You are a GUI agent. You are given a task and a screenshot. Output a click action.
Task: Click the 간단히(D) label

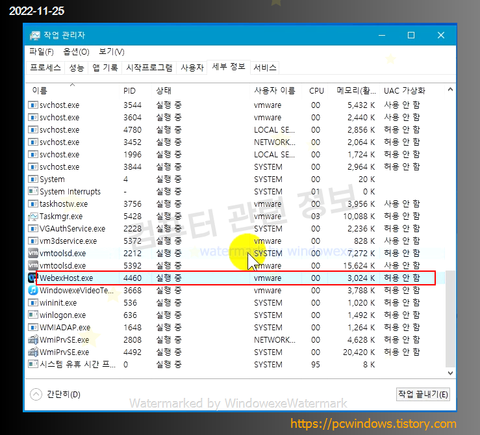tap(64, 394)
